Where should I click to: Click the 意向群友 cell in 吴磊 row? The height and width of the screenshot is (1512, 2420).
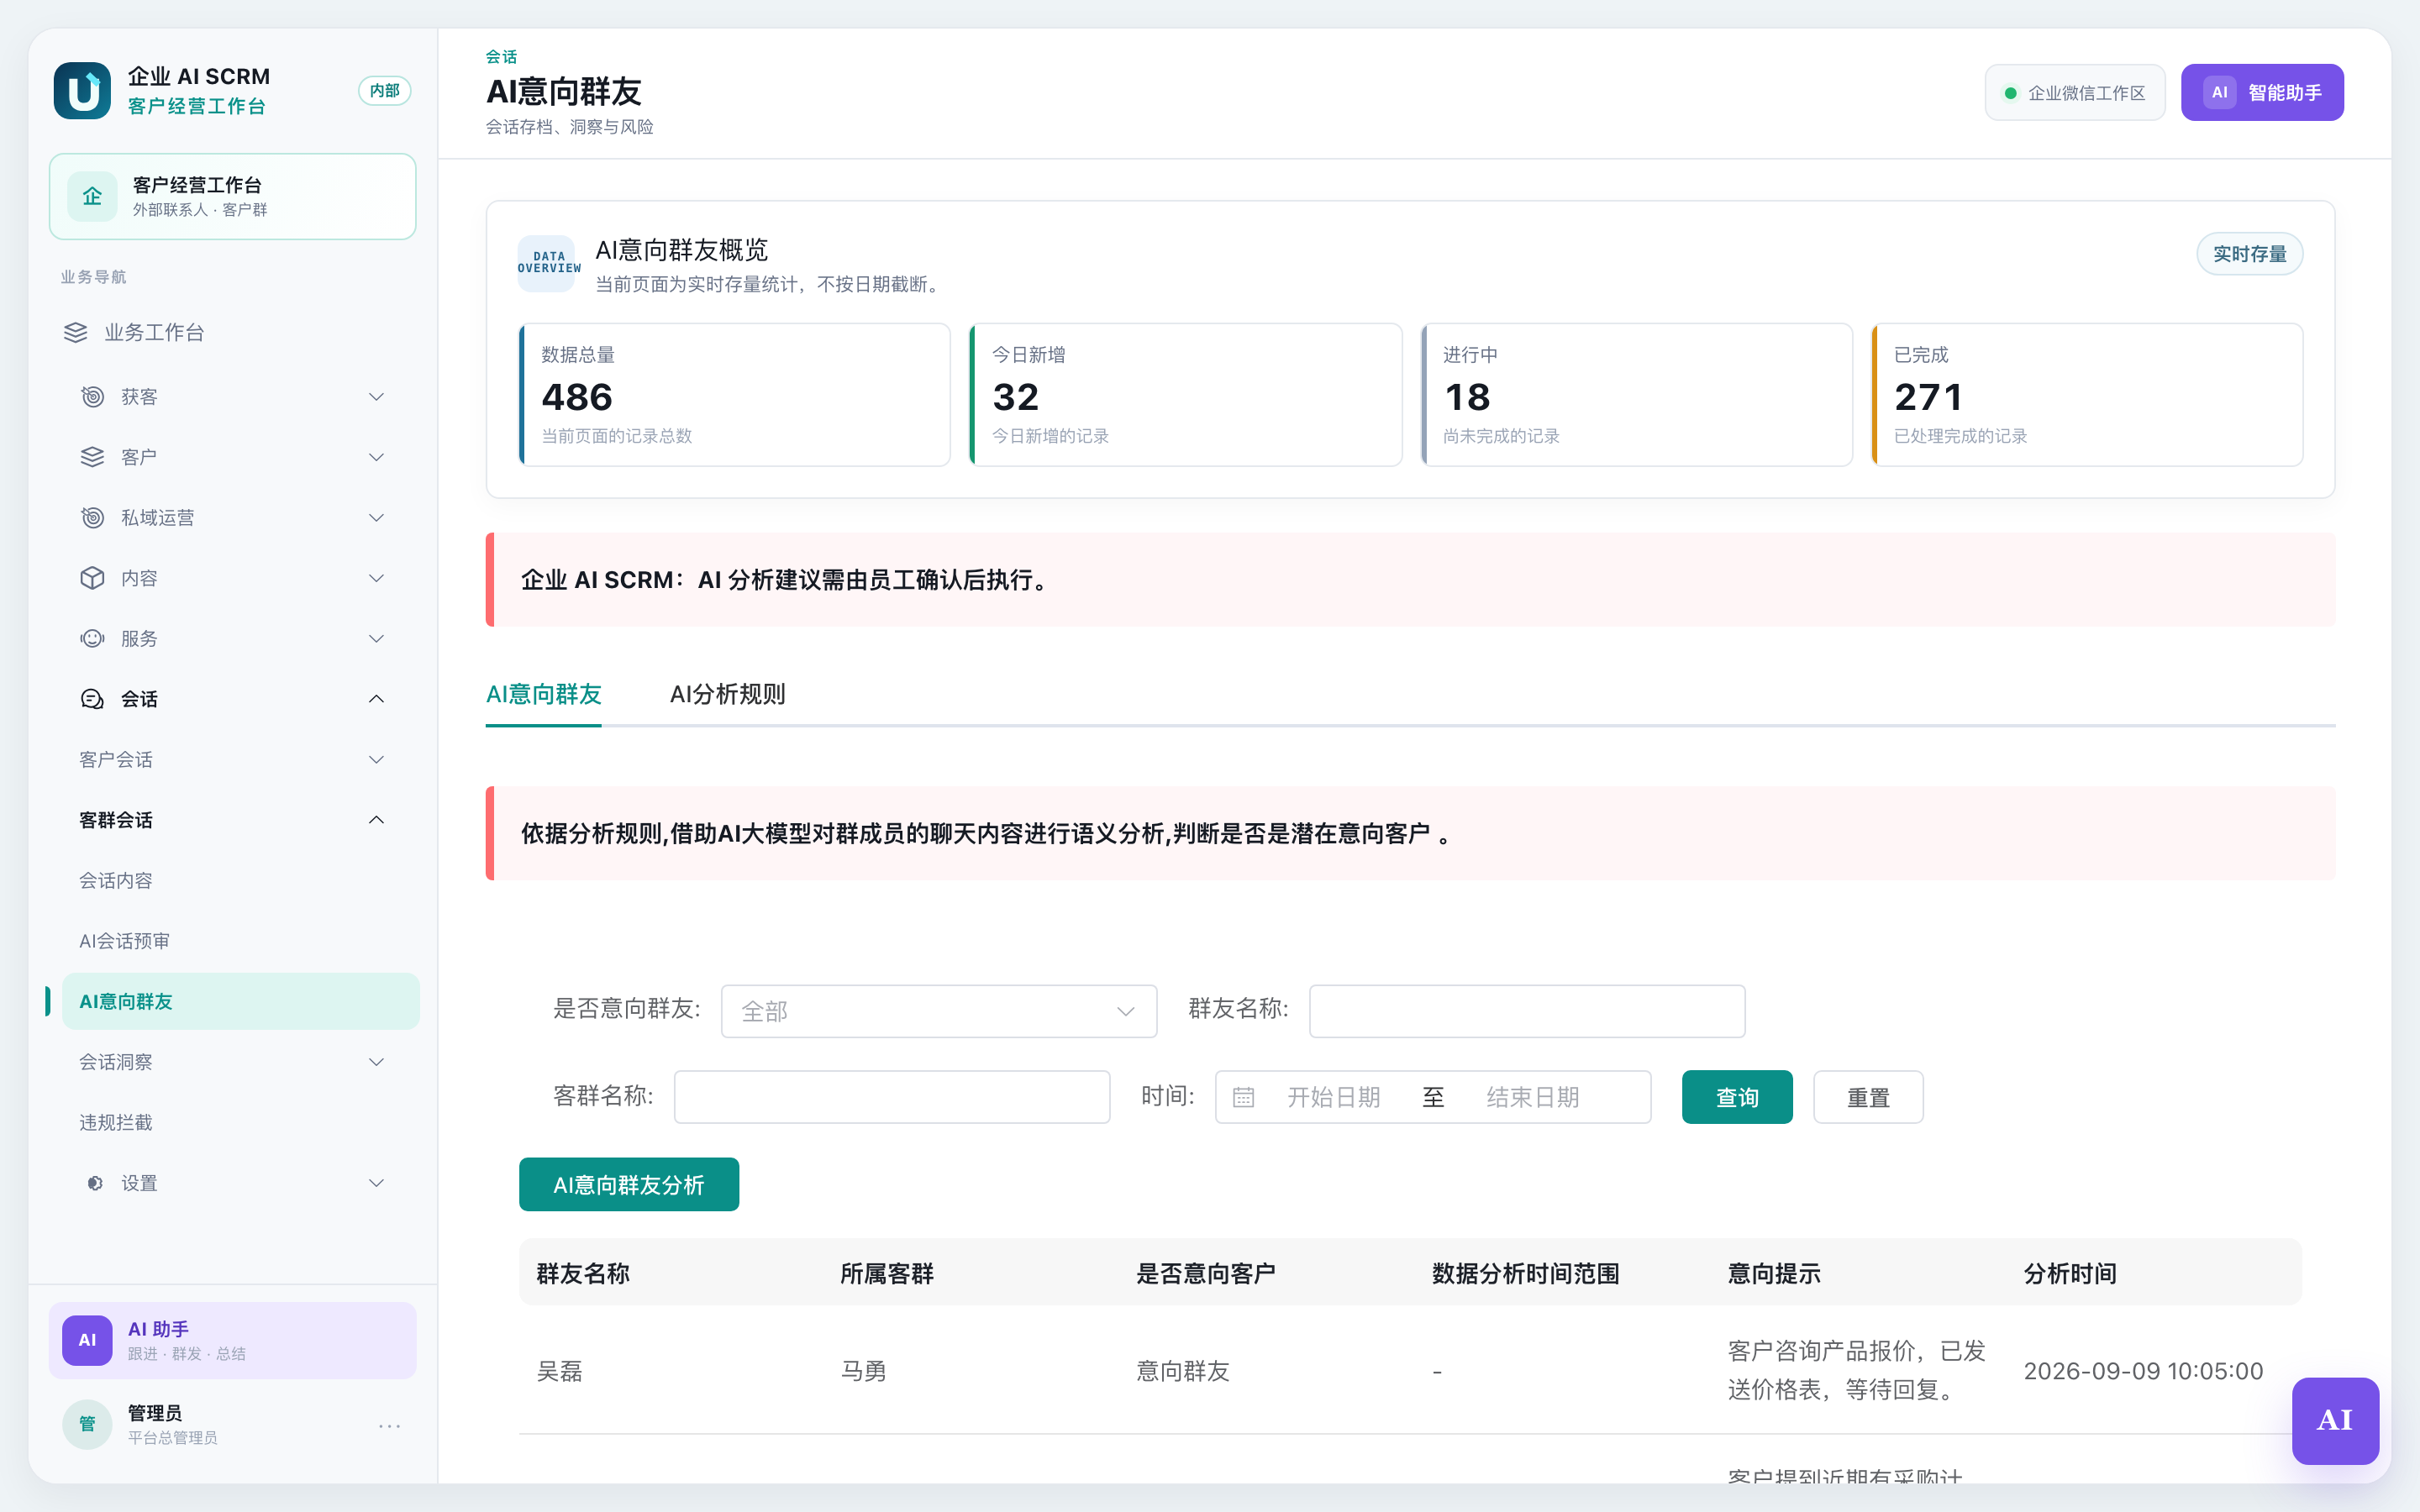[x=1183, y=1371]
